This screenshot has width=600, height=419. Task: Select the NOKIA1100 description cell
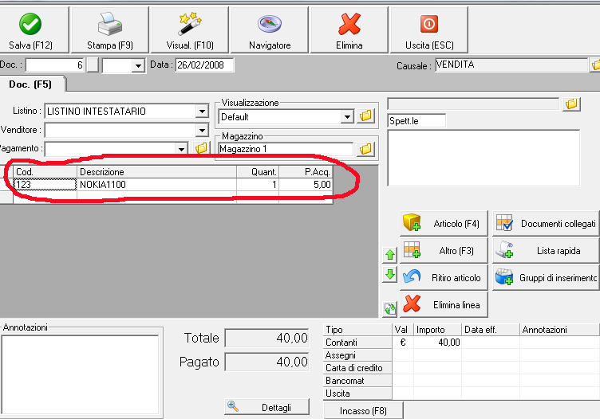pyautogui.click(x=156, y=185)
